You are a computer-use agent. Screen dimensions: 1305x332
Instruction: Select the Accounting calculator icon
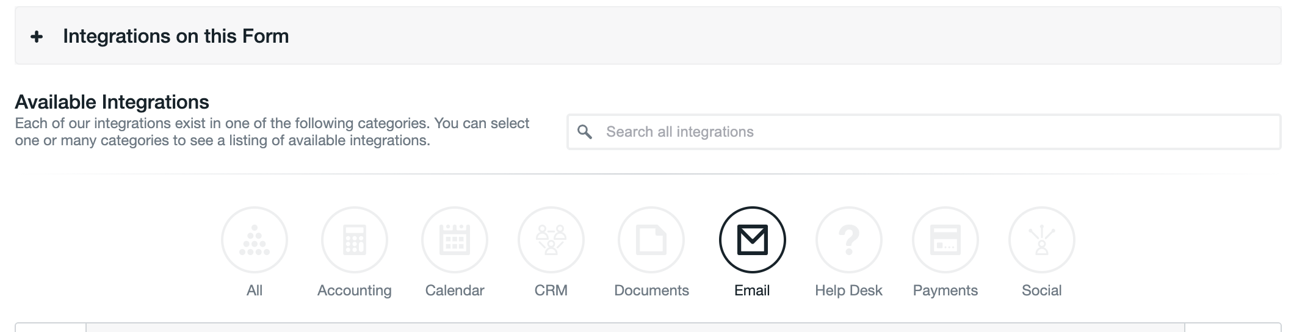coord(355,240)
